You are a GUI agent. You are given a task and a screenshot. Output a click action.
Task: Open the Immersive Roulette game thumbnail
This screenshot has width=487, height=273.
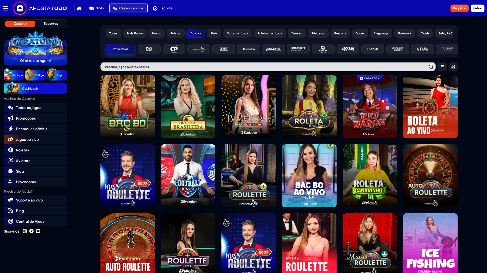(249, 107)
